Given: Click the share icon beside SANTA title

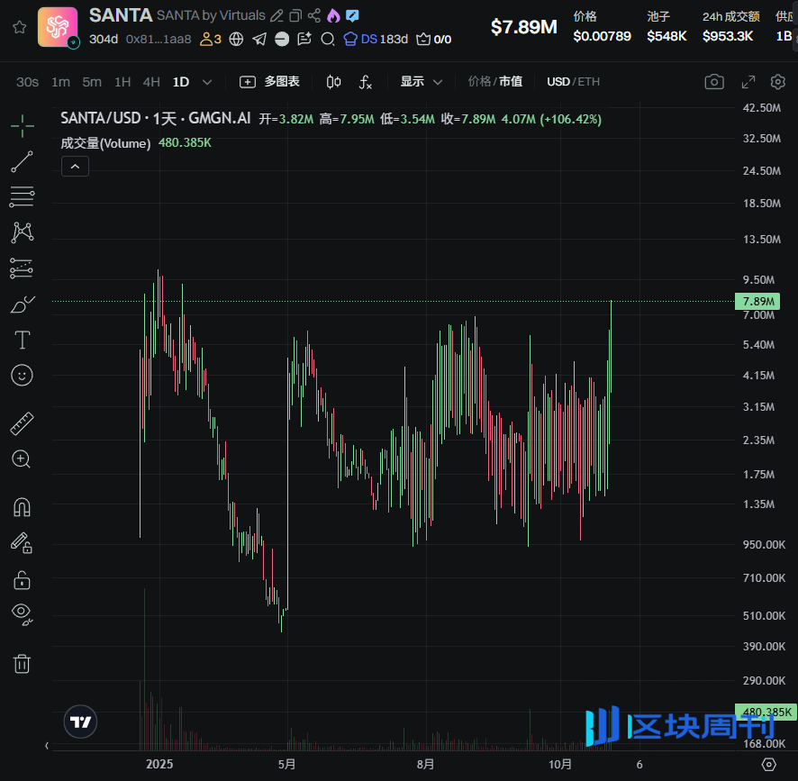Looking at the screenshot, I should 314,15.
